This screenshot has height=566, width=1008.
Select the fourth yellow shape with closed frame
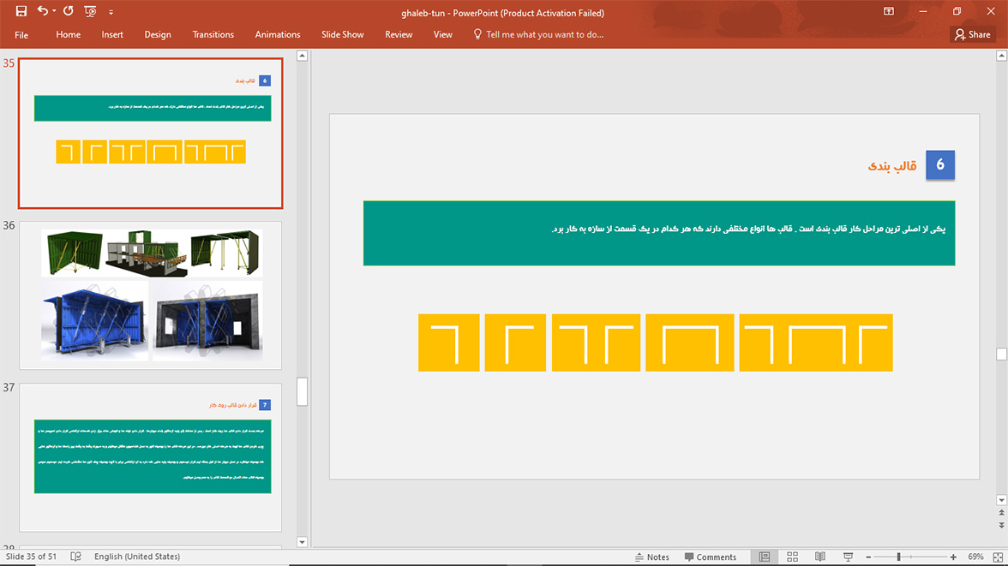(x=690, y=343)
